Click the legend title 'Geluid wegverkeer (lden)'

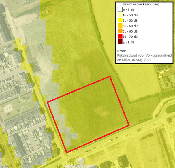(141, 4)
